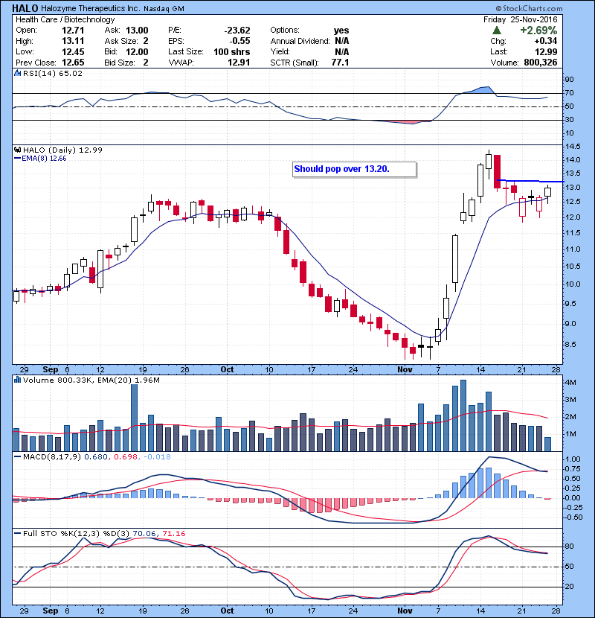Viewport: 595px width, 618px height.
Task: Click the 'Nov' label on price chart axis
Action: click(x=405, y=370)
